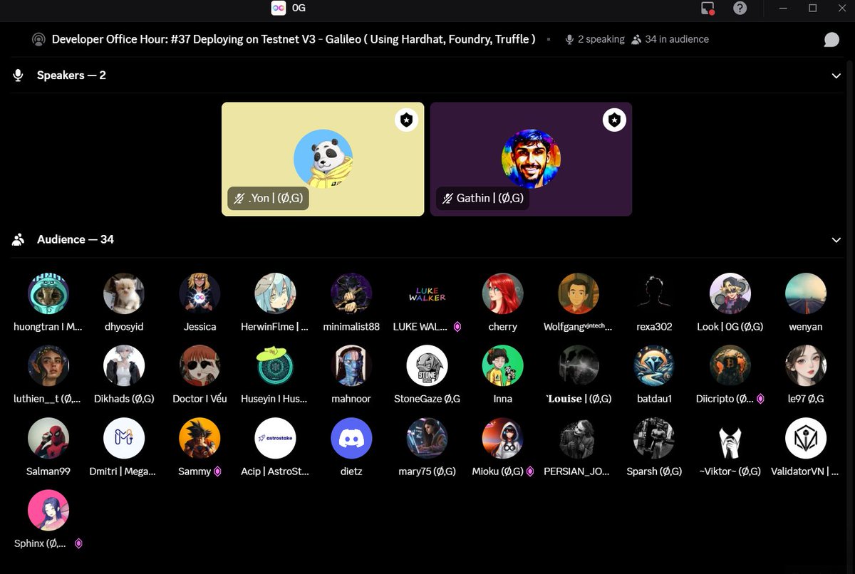Click muted mic icon on Gathin's label
The height and width of the screenshot is (574, 855).
[447, 198]
